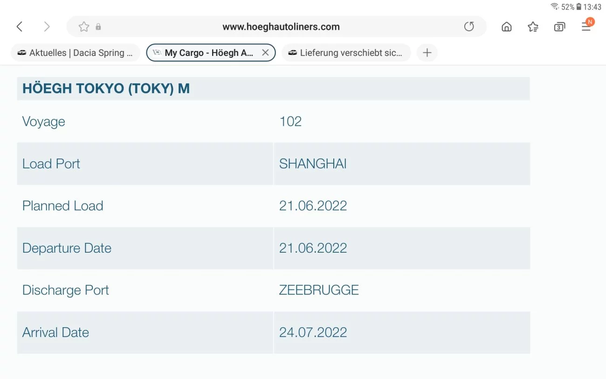This screenshot has width=606, height=379.
Task: Select the My Cargo - Höegh tab
Action: coord(205,53)
